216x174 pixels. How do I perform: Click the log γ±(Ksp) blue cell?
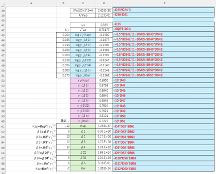tap(83, 35)
